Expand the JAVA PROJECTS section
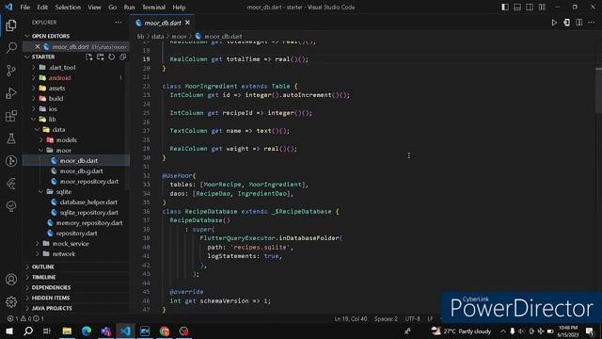This screenshot has height=339, width=602. (75, 308)
